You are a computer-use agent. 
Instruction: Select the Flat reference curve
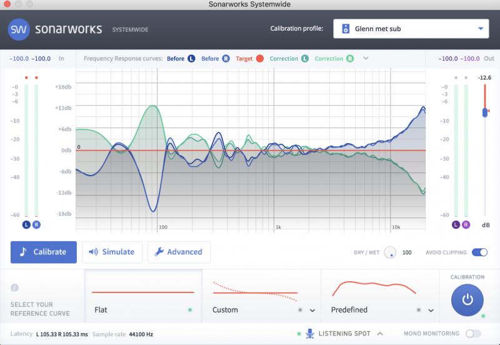tap(143, 296)
